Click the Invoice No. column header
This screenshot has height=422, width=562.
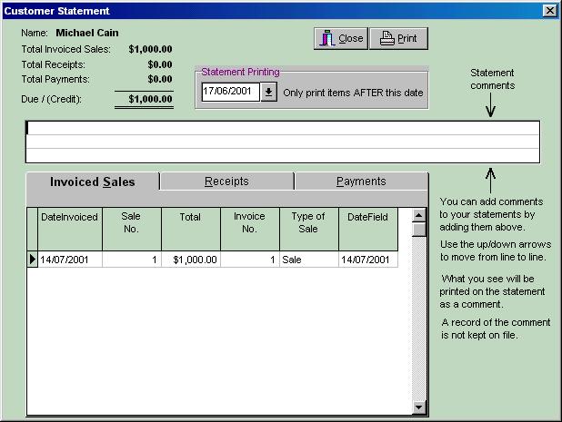(250, 230)
